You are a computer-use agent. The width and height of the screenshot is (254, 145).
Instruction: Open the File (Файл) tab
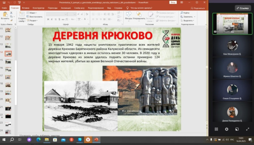tap(4, 8)
